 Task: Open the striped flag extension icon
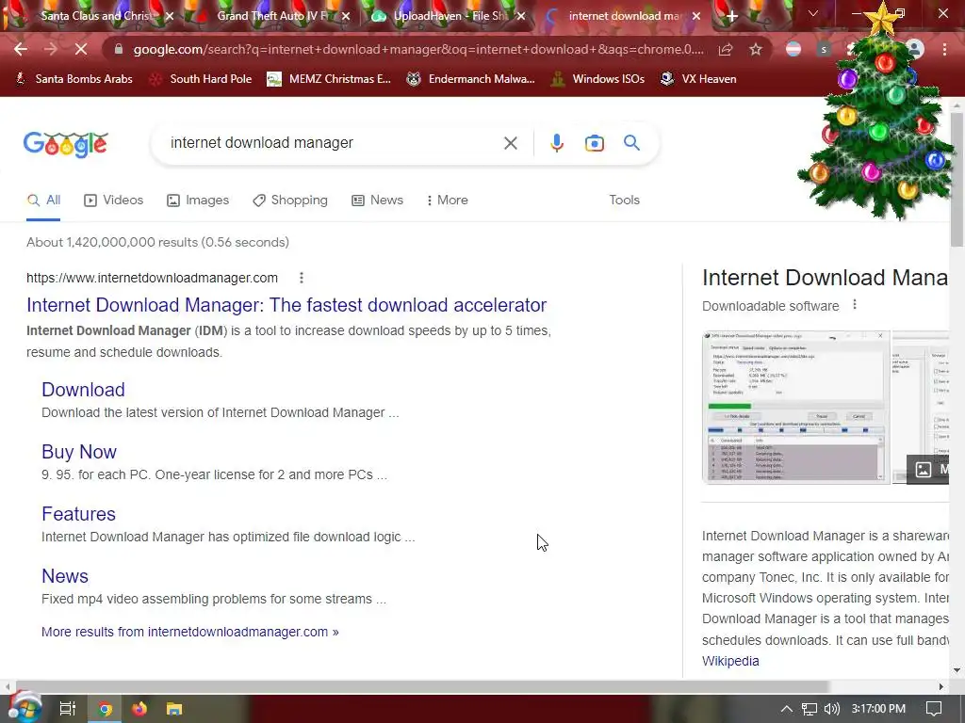tap(793, 49)
